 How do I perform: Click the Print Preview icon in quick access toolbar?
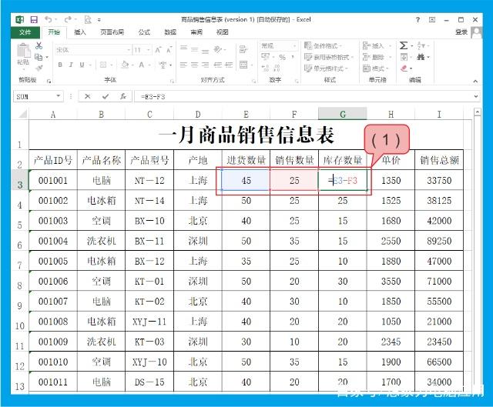(88, 20)
